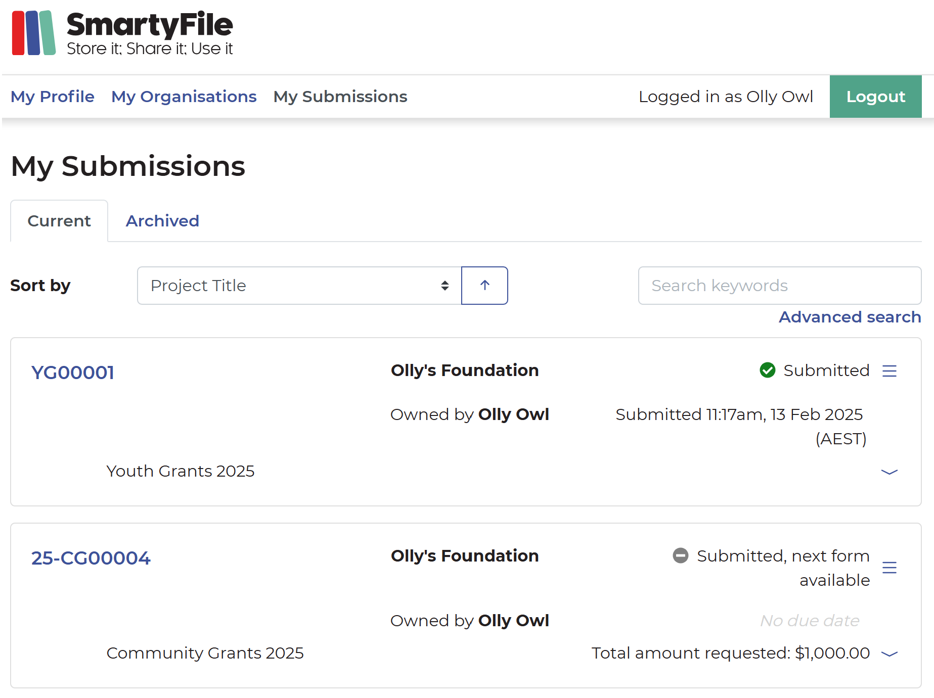Switch to the Archived tab
Image resolution: width=934 pixels, height=698 pixels.
point(162,220)
